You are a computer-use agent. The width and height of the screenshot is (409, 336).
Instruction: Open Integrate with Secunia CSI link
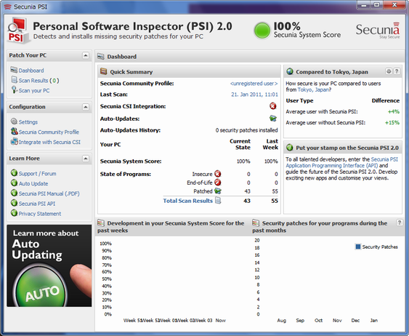tap(49, 142)
